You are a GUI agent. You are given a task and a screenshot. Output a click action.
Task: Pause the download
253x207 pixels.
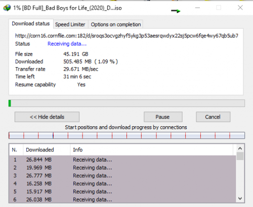(x=163, y=117)
